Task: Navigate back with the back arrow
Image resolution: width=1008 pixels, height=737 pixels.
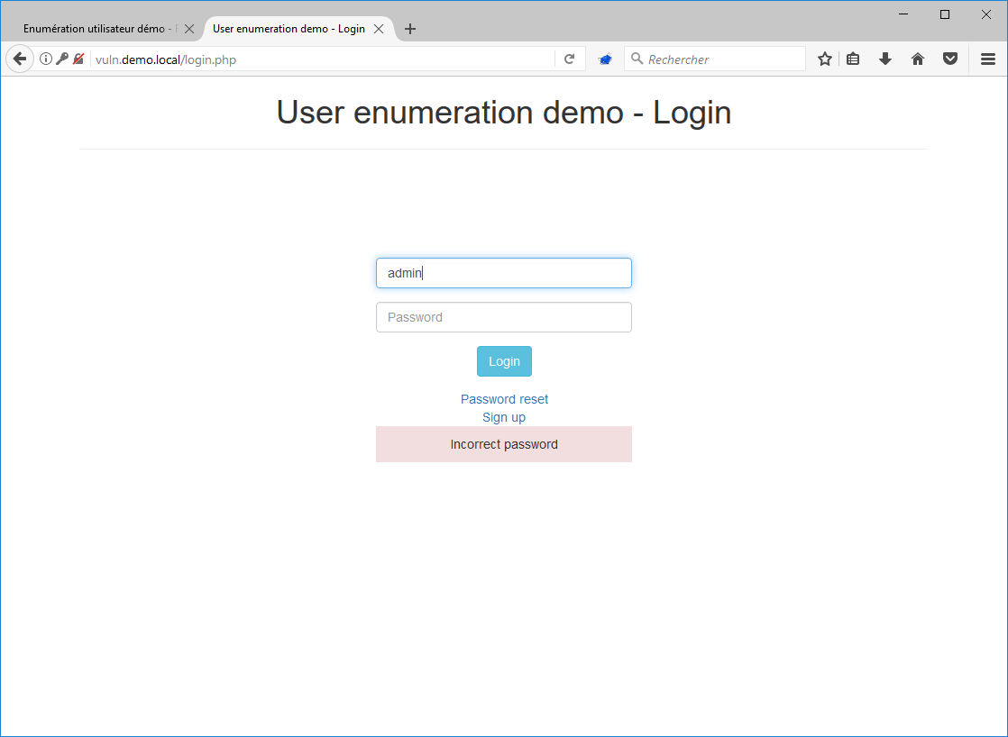Action: [19, 58]
